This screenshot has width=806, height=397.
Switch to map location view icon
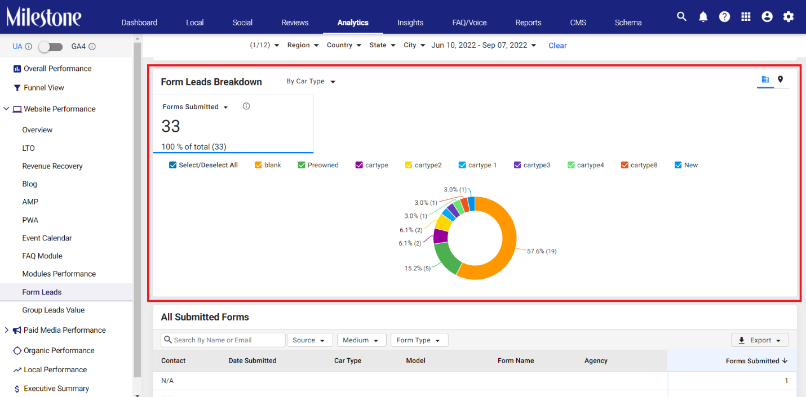(780, 79)
